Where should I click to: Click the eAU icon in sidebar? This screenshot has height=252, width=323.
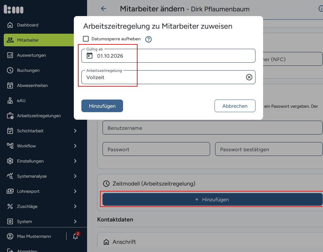10,100
